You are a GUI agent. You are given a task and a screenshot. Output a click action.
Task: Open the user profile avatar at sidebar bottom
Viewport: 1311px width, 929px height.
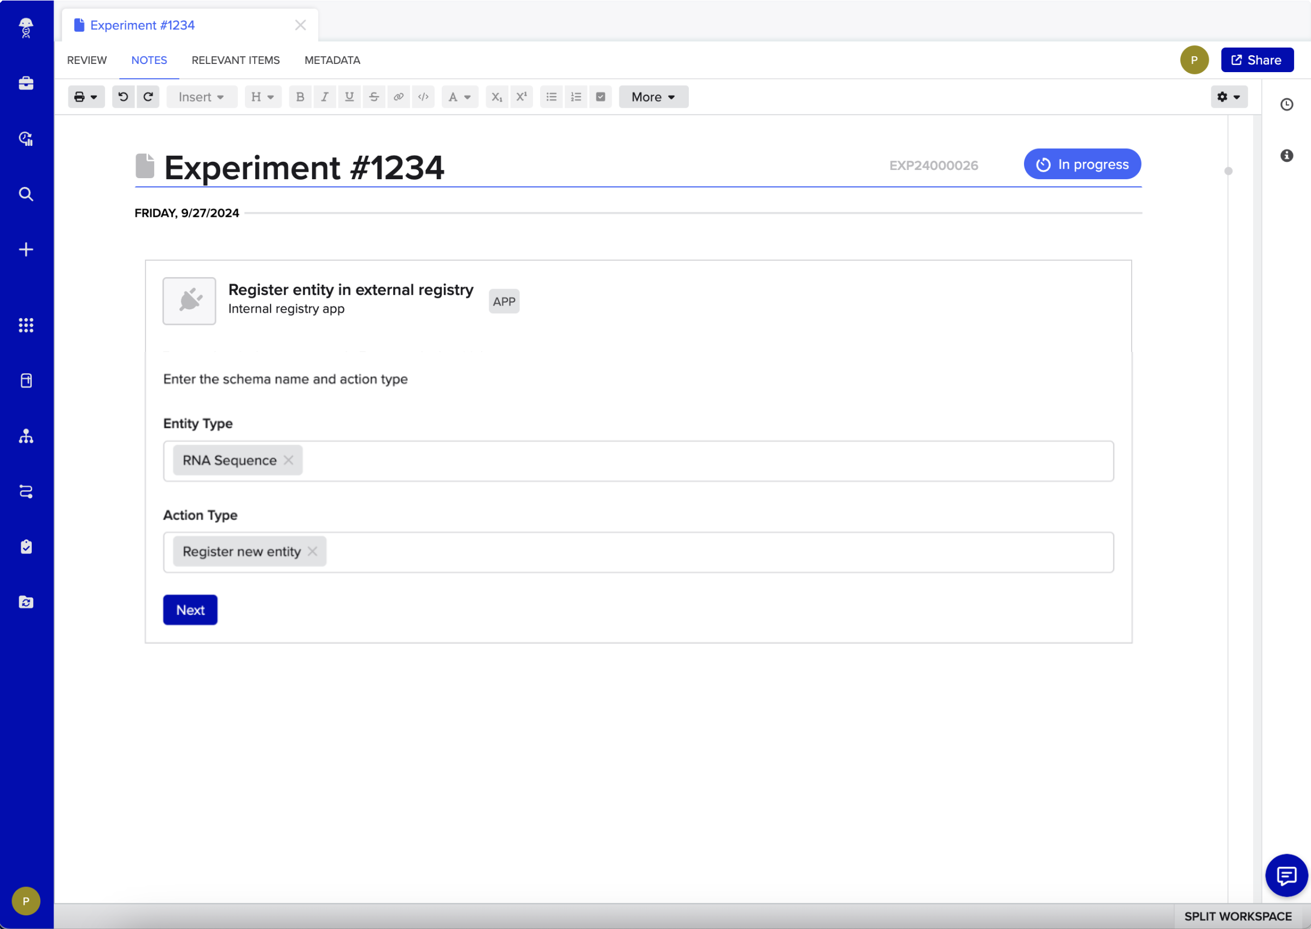tap(26, 901)
